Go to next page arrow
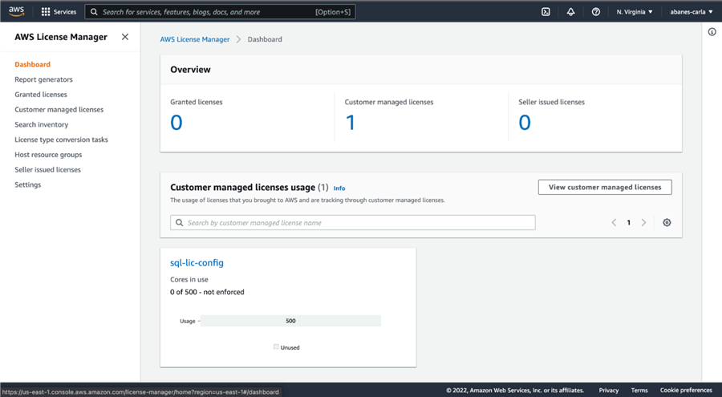The width and height of the screenshot is (722, 397). click(643, 223)
